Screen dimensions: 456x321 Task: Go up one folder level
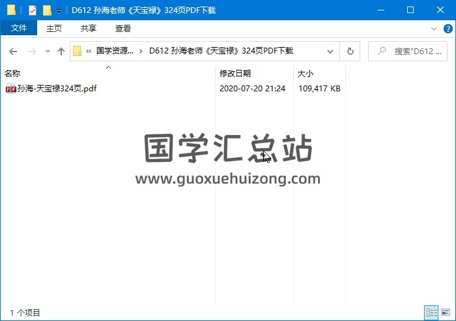[61, 52]
